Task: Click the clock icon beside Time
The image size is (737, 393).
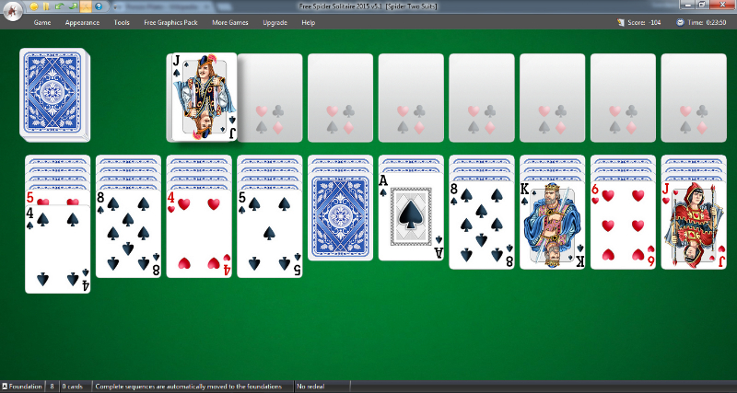Action: pos(680,22)
